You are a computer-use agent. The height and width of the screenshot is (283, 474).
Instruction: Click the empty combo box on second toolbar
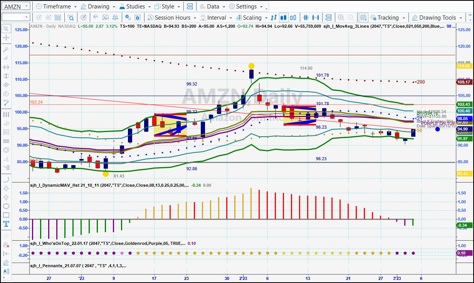[x=16, y=17]
